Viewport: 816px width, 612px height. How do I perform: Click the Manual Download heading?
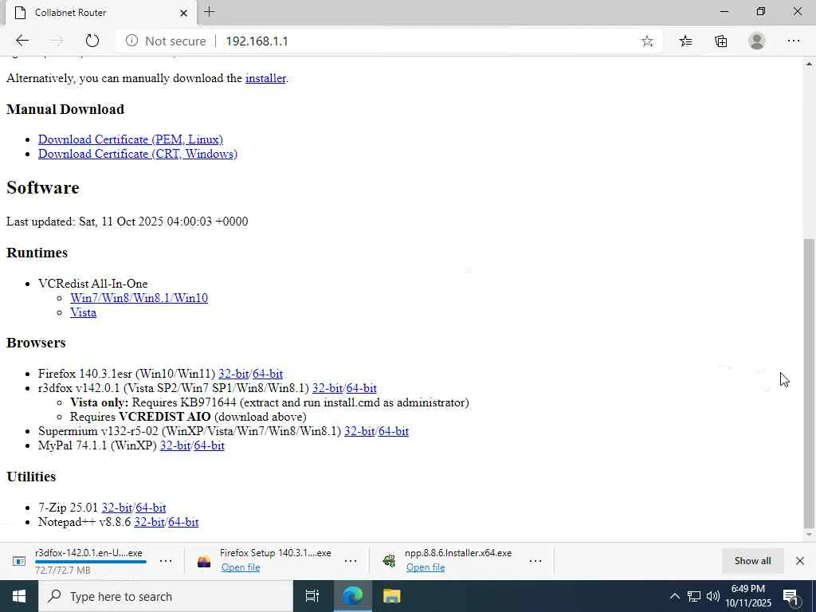point(65,109)
